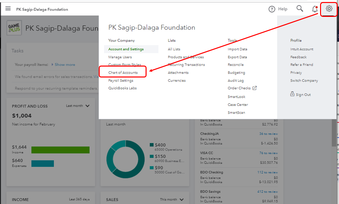Select Switch Company
Image resolution: width=339 pixels, height=204 pixels.
(x=304, y=80)
